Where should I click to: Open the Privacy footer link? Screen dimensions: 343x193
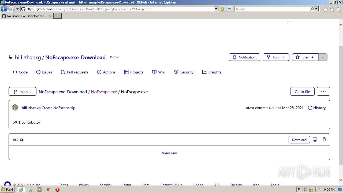(84, 185)
